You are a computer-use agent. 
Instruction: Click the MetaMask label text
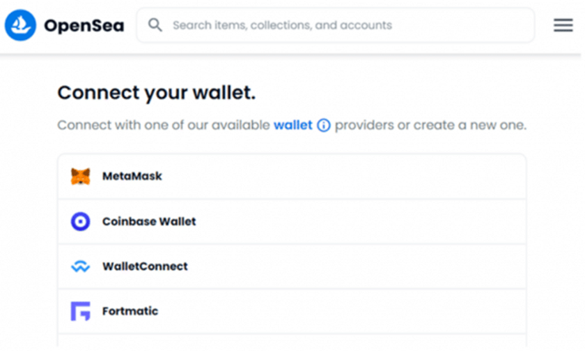pyautogui.click(x=132, y=176)
